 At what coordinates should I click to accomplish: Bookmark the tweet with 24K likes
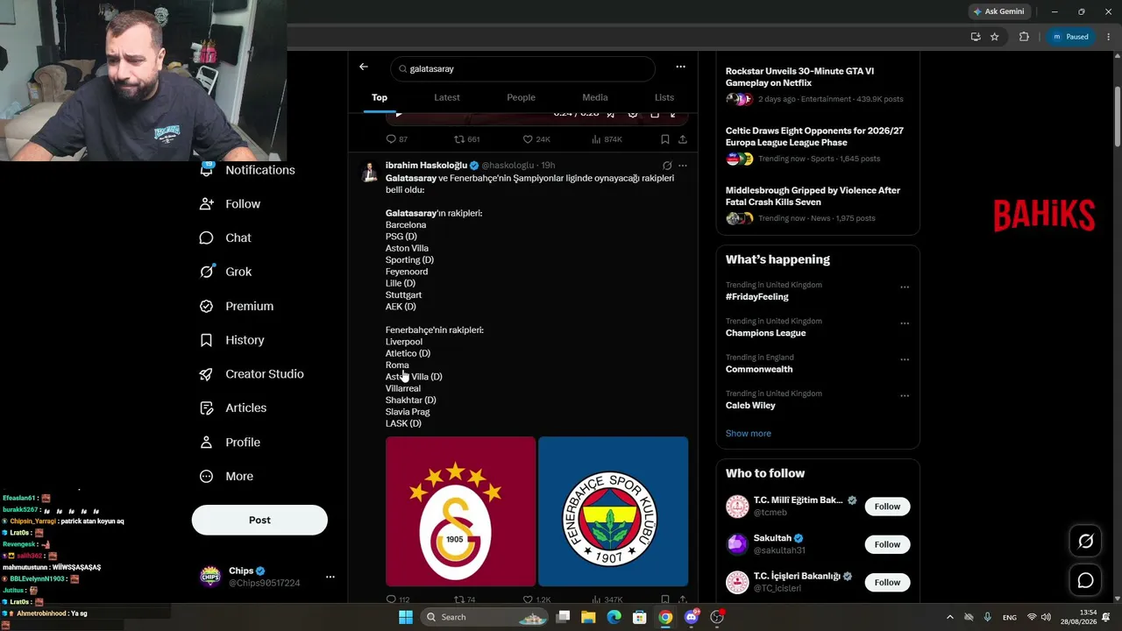(665, 139)
